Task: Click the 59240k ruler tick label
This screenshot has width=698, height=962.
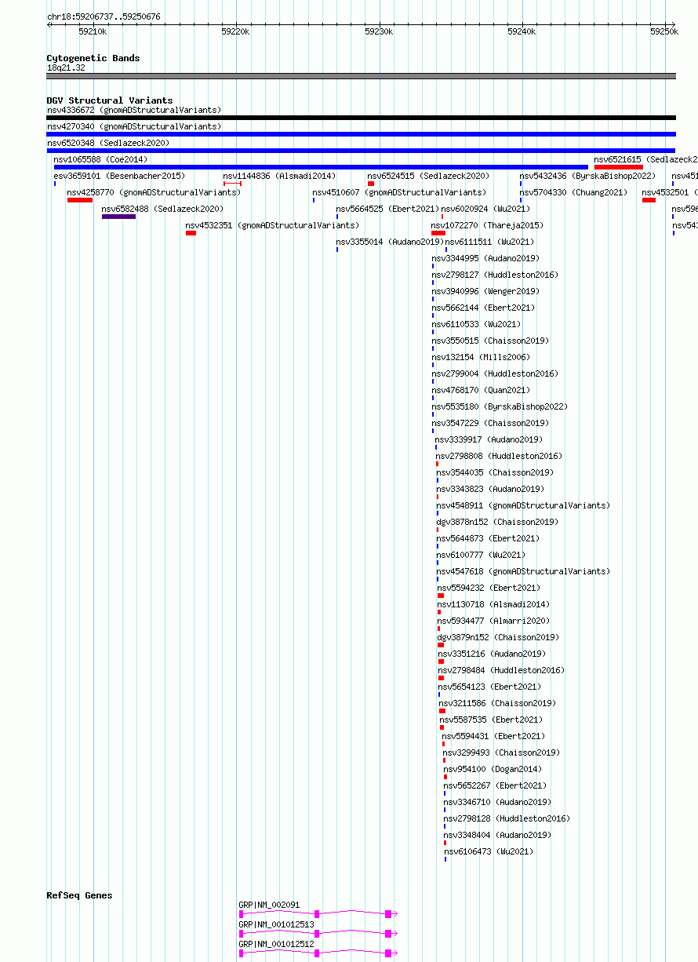Action: (x=522, y=31)
